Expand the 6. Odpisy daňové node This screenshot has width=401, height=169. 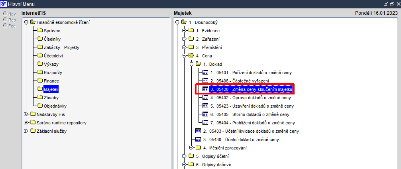[184, 164]
